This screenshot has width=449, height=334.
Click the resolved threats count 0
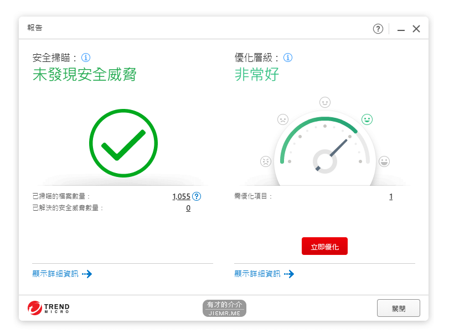pyautogui.click(x=188, y=208)
